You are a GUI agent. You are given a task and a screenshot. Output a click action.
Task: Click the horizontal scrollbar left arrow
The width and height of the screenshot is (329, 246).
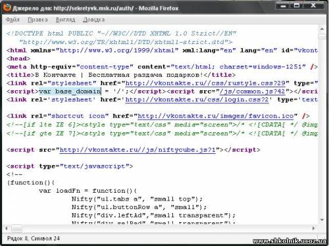[7, 228]
